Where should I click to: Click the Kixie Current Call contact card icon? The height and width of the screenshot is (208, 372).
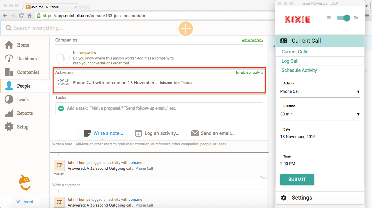click(284, 41)
